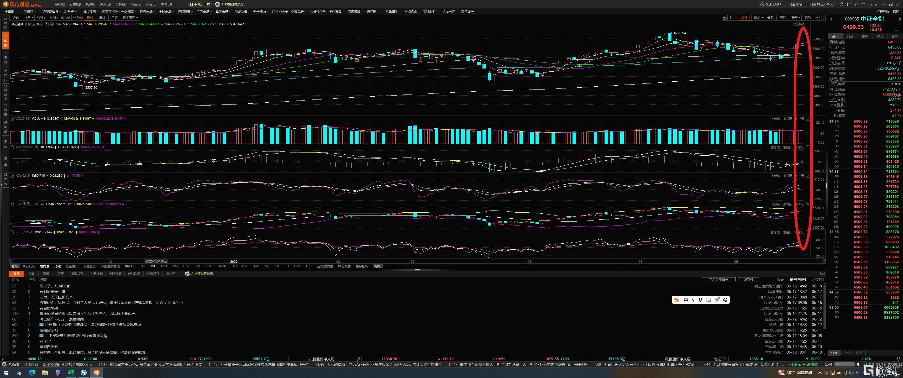Go to previous stock with left arrow
Image resolution: width=903 pixels, height=378 pixels.
(x=831, y=19)
